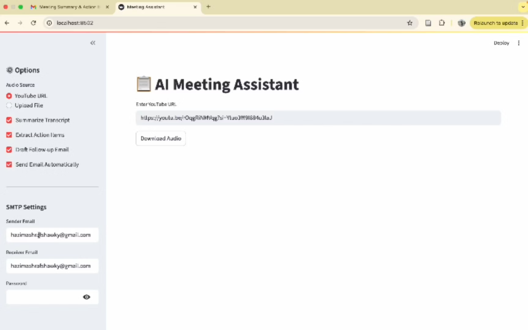
Task: Disable Send Email Automatically
Action: point(9,164)
